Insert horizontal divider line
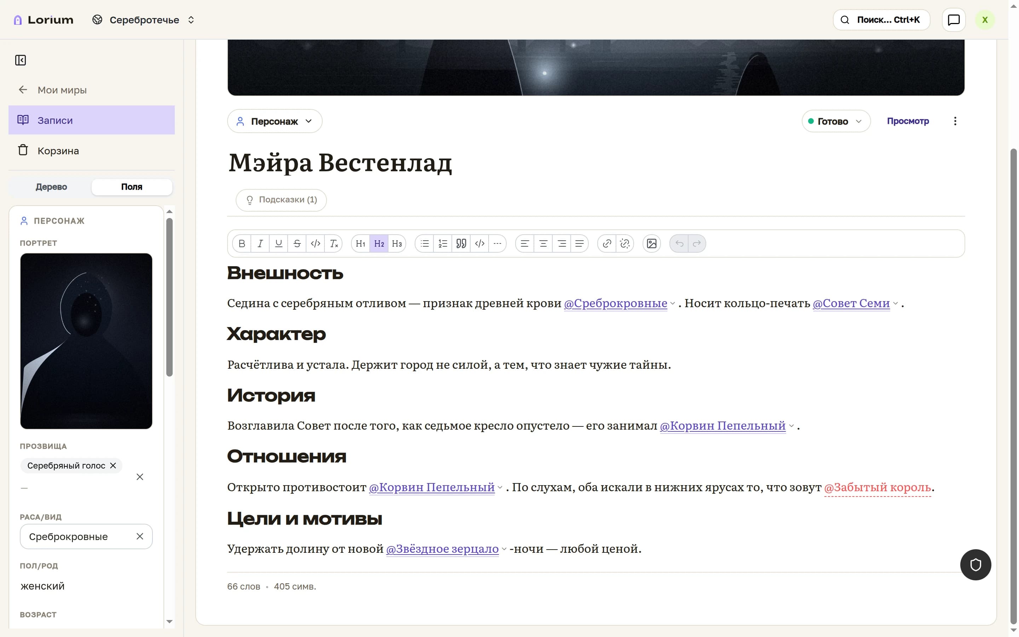The width and height of the screenshot is (1019, 637). [x=497, y=243]
